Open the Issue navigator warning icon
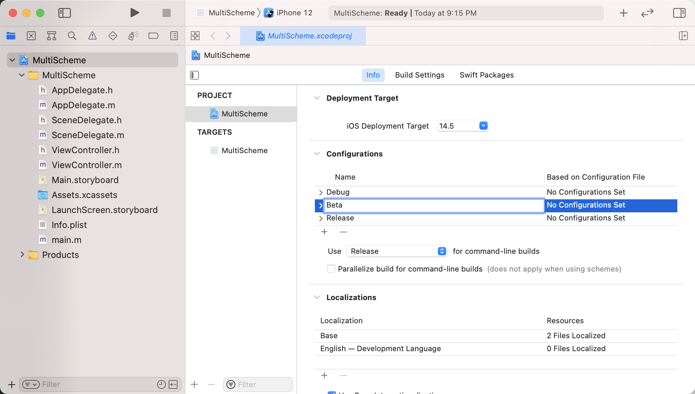 click(92, 36)
